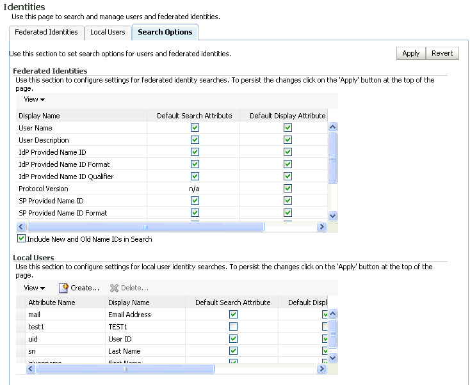This screenshot has width=470, height=385.
Task: Enable Default Search Attribute for test1
Action: point(233,327)
